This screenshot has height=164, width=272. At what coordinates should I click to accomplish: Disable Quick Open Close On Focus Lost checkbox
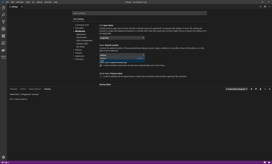(101, 65)
